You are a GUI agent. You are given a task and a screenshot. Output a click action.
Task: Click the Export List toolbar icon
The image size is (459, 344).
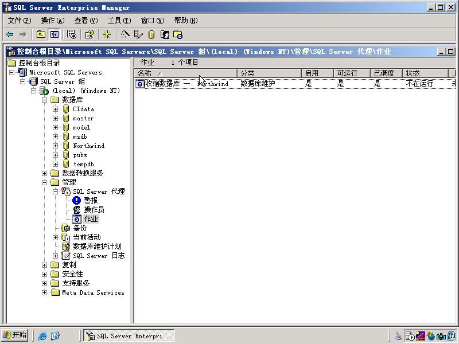pos(71,34)
